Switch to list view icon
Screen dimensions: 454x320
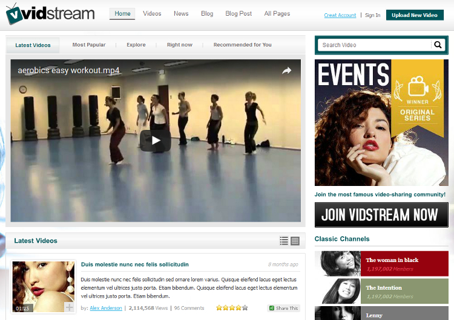284,240
